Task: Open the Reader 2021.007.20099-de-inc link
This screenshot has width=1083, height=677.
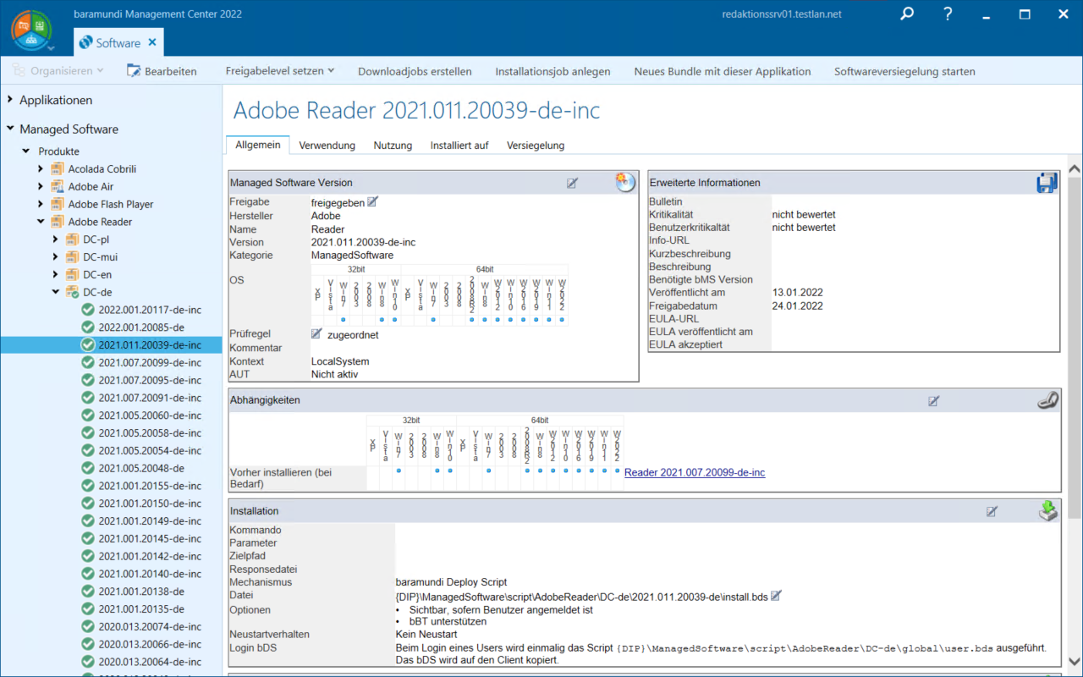Action: pos(694,472)
